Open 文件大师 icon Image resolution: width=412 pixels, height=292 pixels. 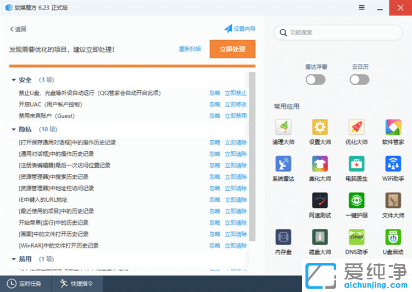click(x=393, y=200)
